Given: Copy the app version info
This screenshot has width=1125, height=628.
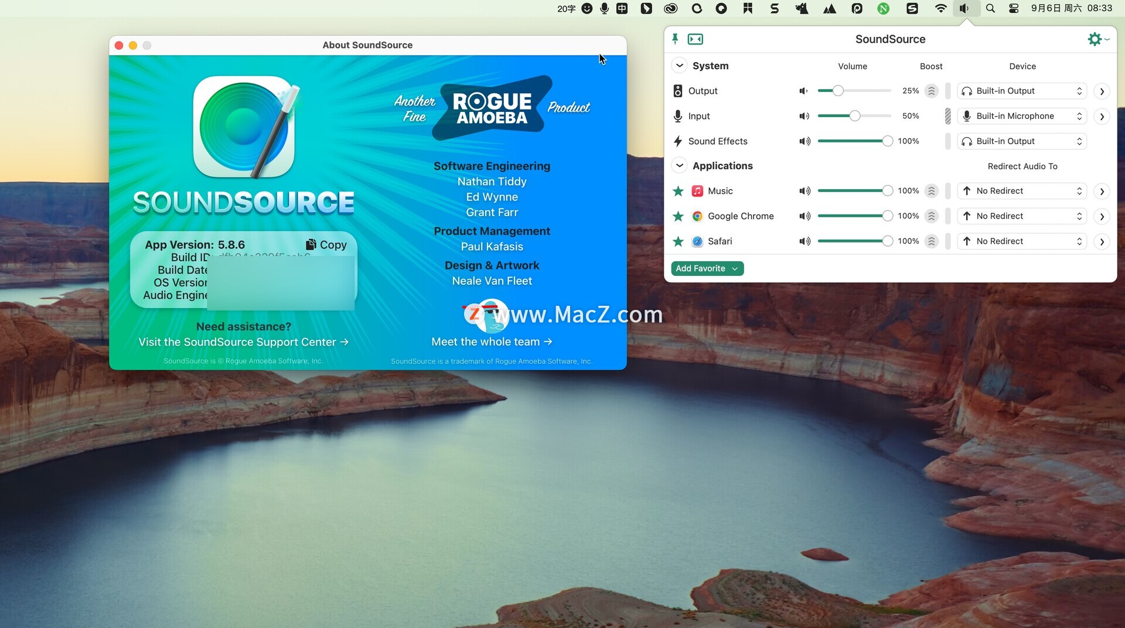Looking at the screenshot, I should tap(326, 245).
